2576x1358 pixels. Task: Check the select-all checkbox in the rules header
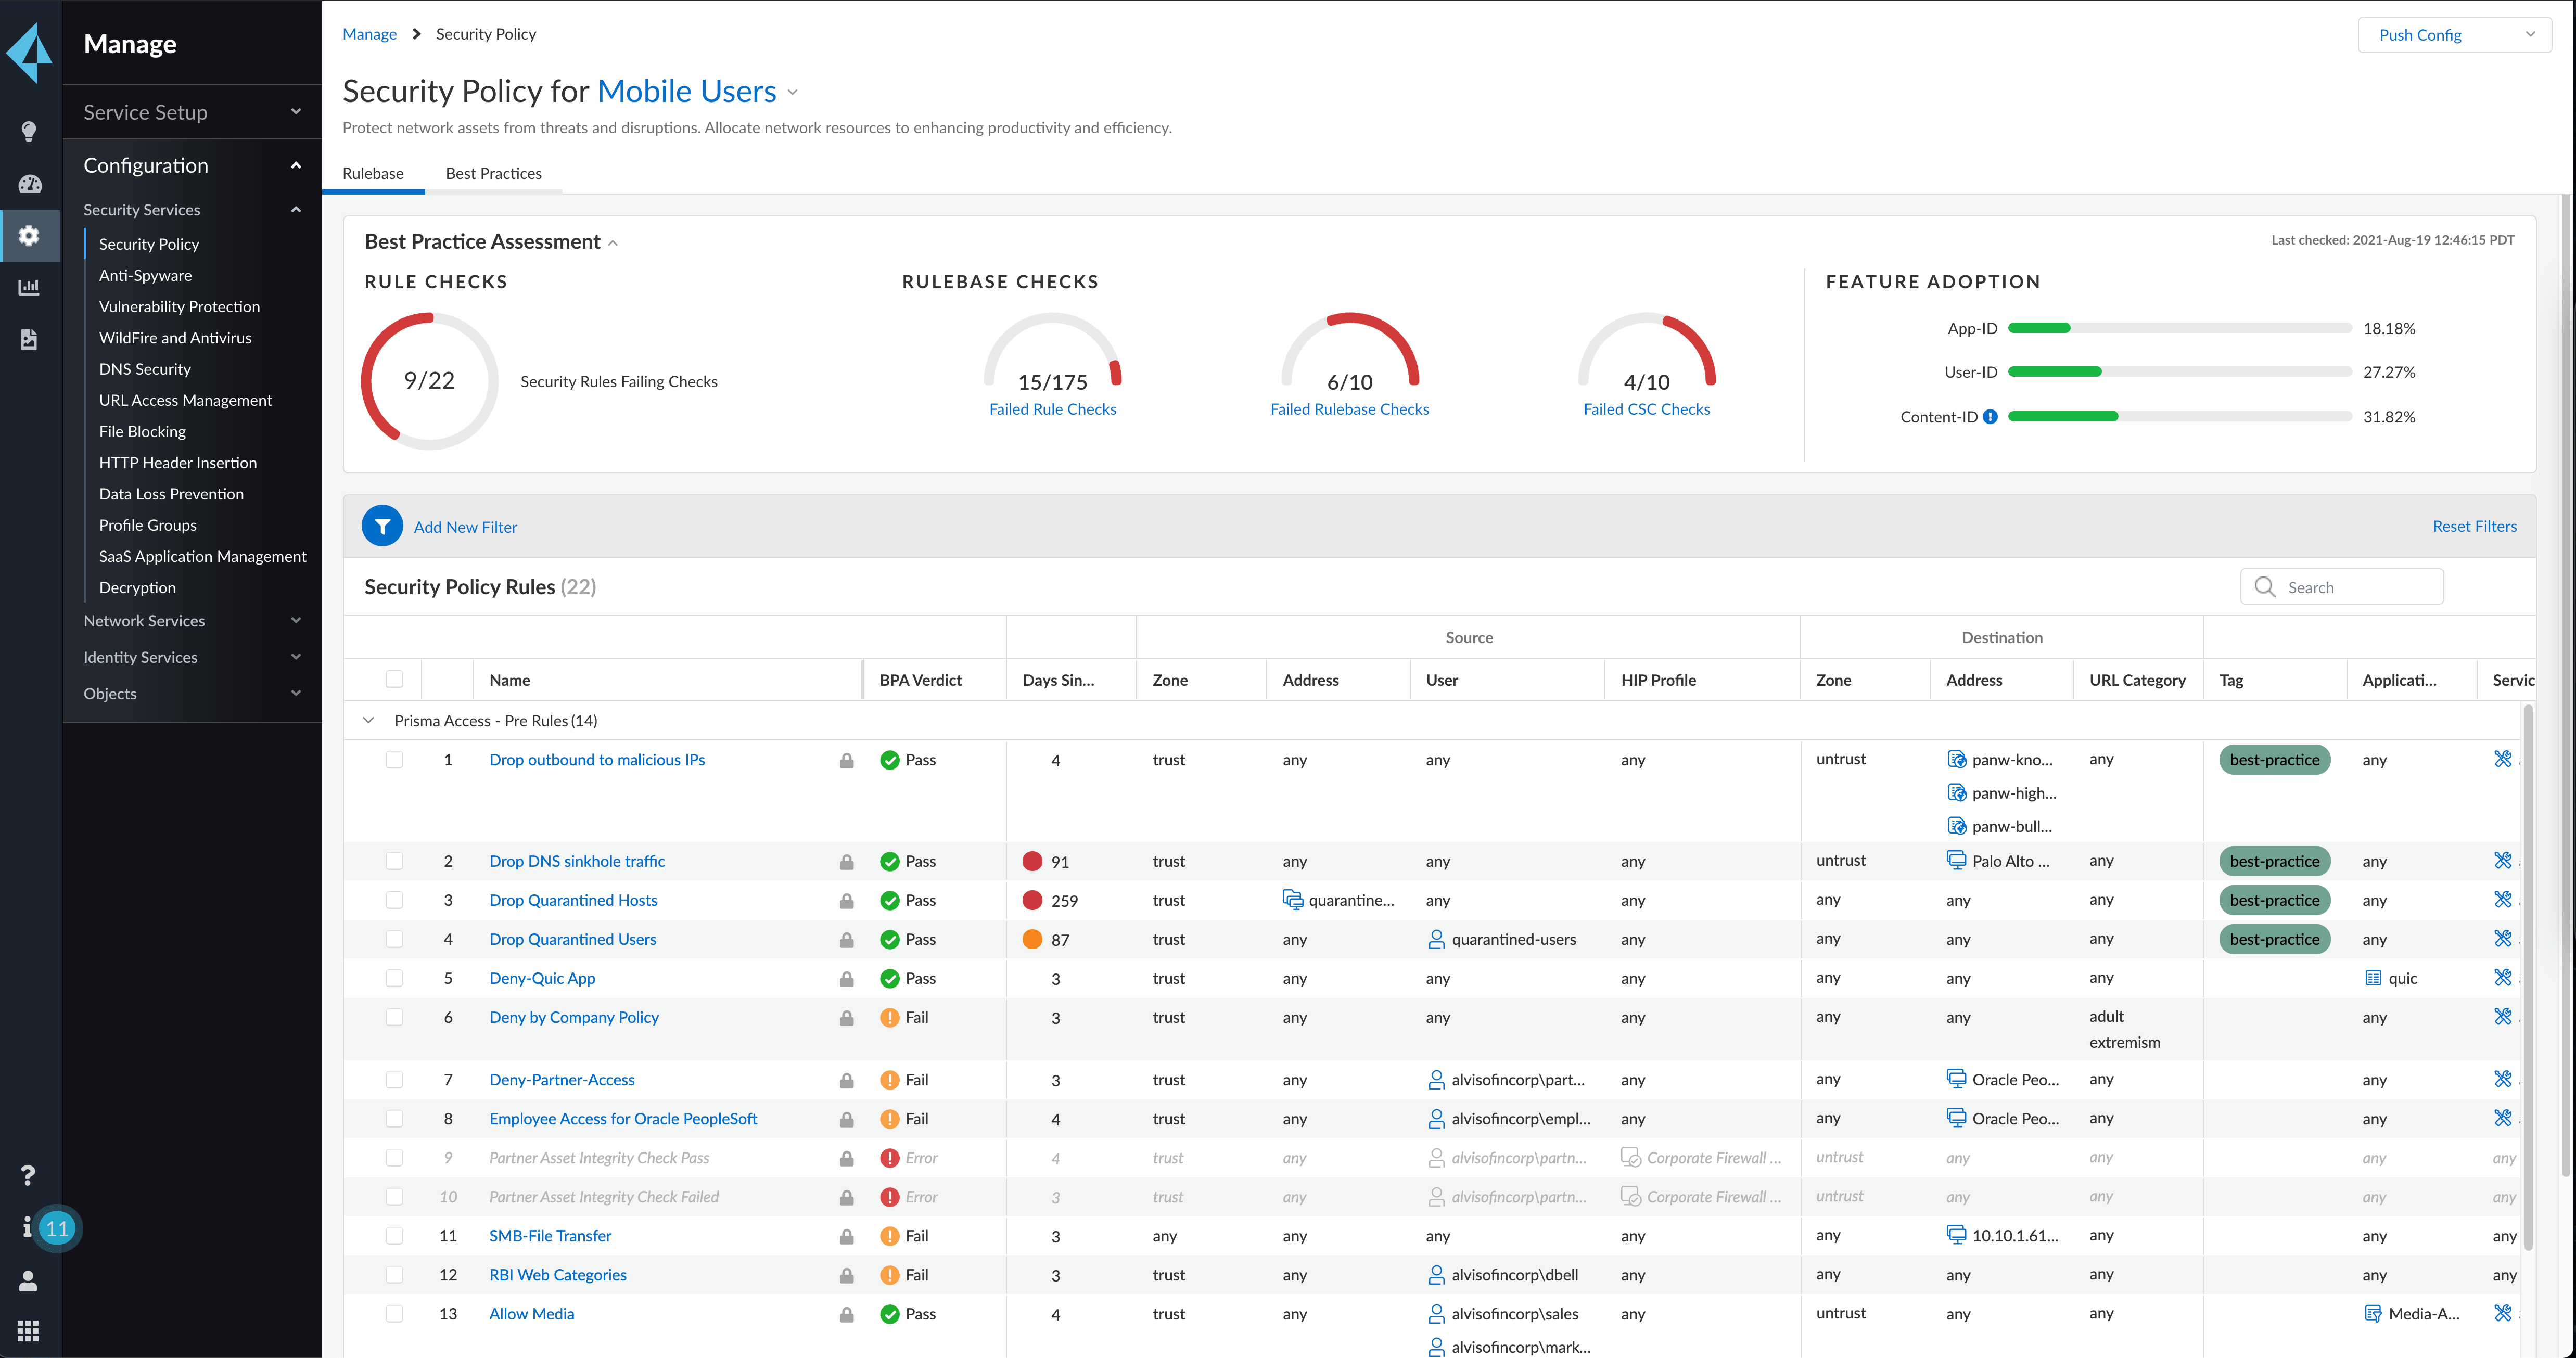click(x=394, y=679)
